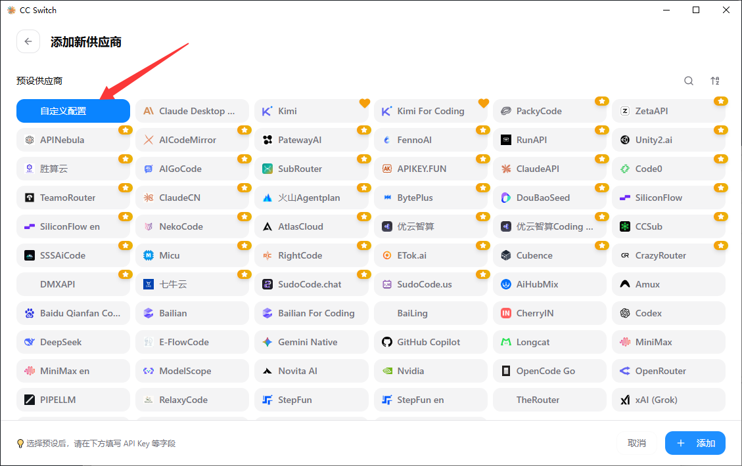742x466 pixels.
Task: Select the RightCode preset
Action: [x=312, y=255]
